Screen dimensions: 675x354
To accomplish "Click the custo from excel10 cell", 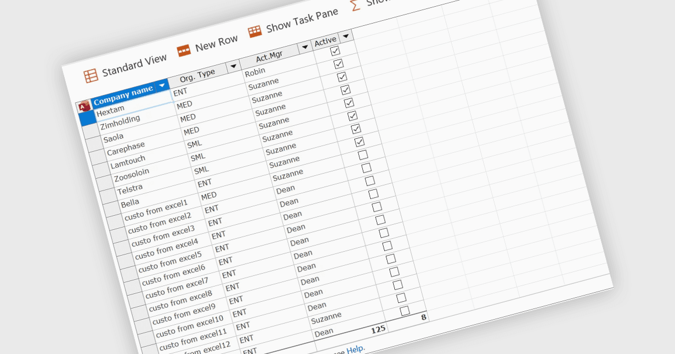I will coord(192,328).
